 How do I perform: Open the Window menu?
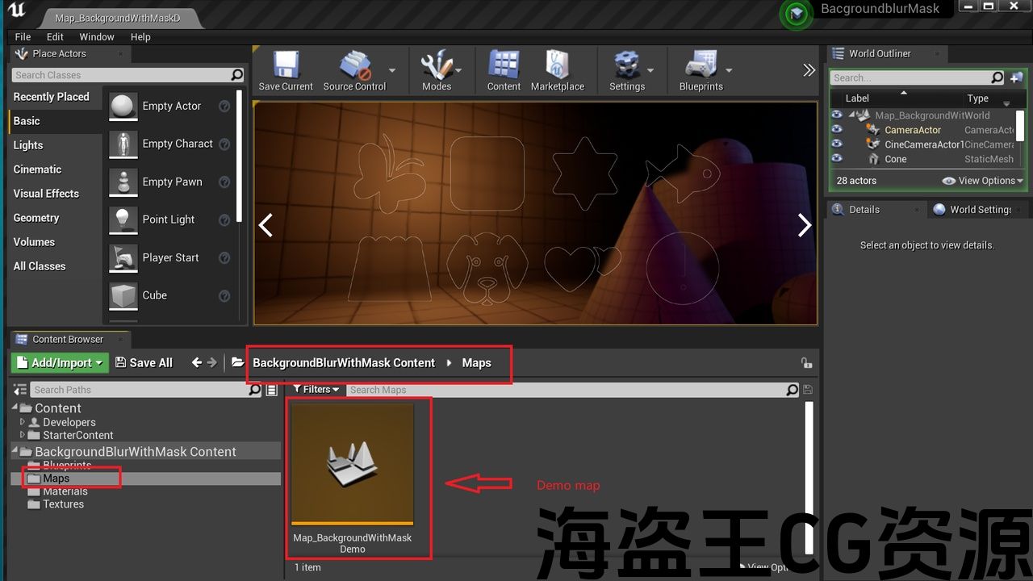(97, 36)
